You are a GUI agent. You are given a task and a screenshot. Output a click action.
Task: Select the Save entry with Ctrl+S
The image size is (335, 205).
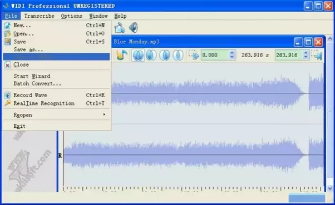pos(56,42)
